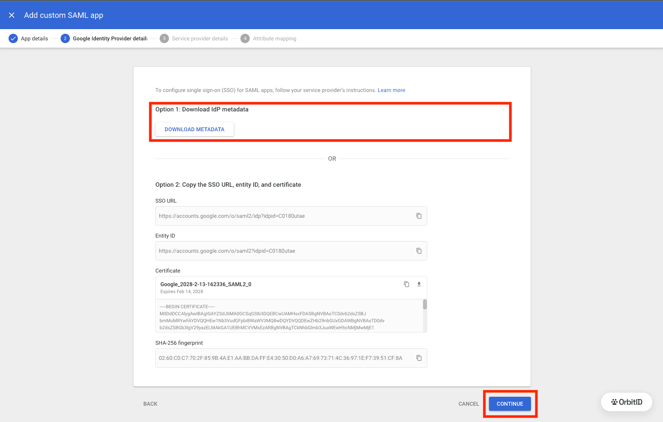
Task: Click the BEGIN CERTIFICATE text block
Action: (289, 316)
